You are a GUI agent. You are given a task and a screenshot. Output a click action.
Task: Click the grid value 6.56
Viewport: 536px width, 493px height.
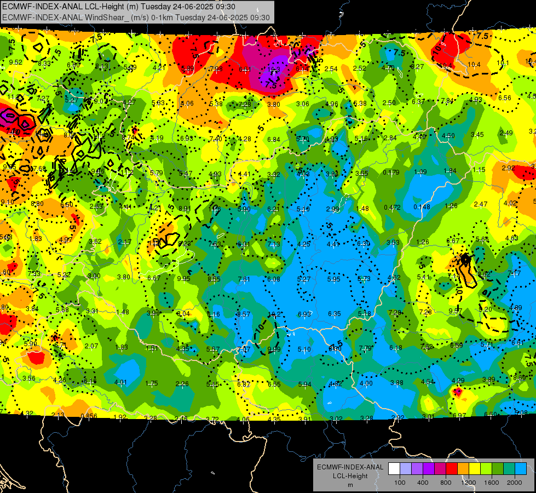point(505,98)
